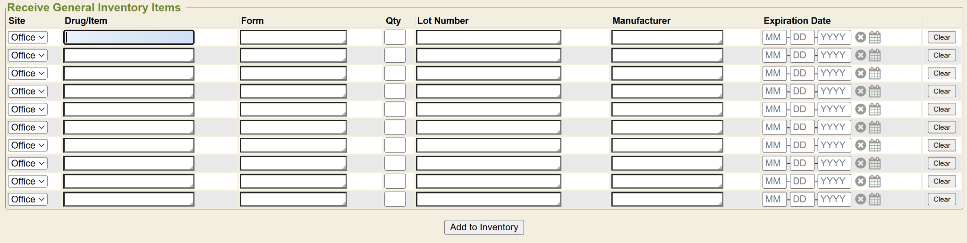Click the Add to Inventory button
The width and height of the screenshot is (967, 243).
[484, 227]
